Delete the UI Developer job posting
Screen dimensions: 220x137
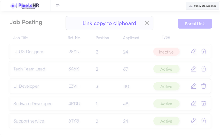[x=204, y=86]
